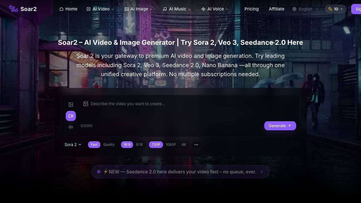361x203 pixels.
Task: Open more options ellipsis button
Action: (x=196, y=145)
